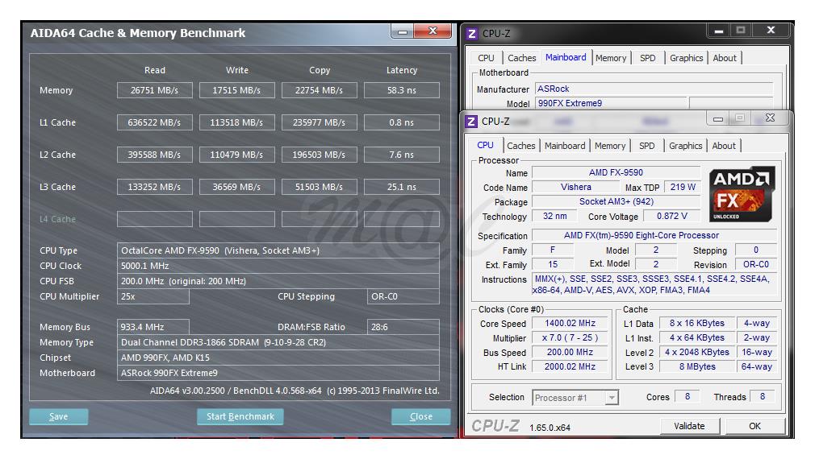Open the Memory tab in back CPU-Z window
815x459 pixels.
(x=611, y=58)
